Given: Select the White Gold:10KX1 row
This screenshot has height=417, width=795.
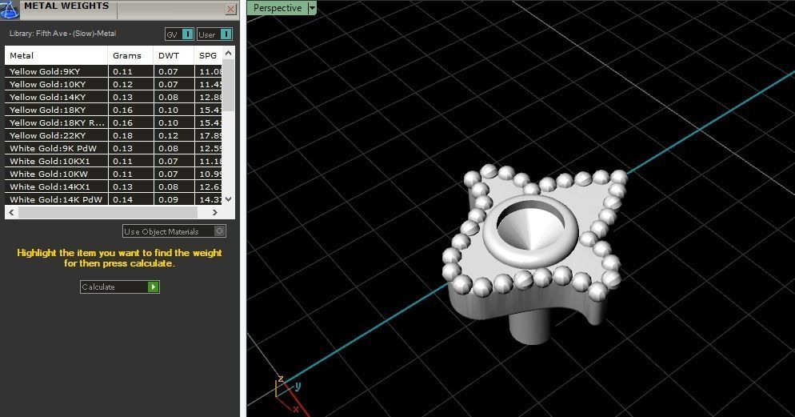Looking at the screenshot, I should 113,161.
